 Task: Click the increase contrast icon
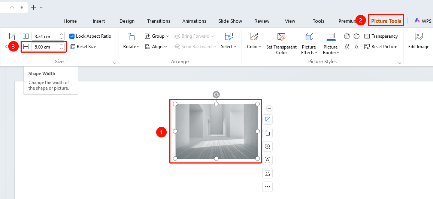pyautogui.click(x=347, y=36)
